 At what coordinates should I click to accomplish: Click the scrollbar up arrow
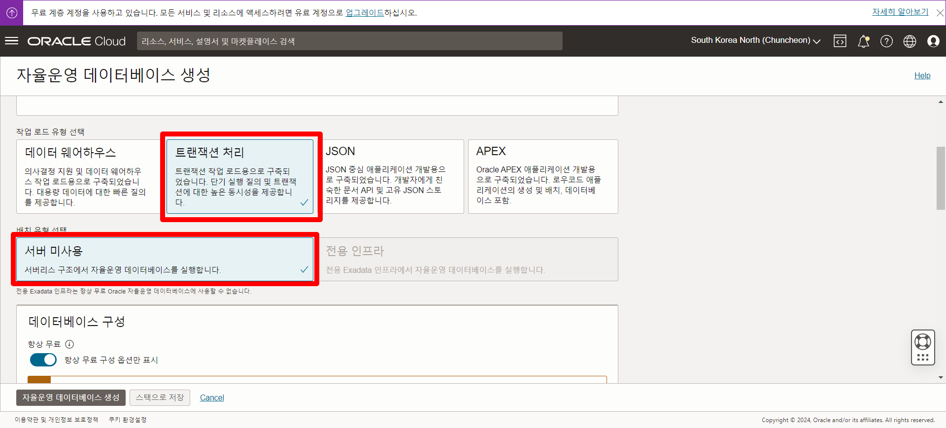(x=941, y=102)
